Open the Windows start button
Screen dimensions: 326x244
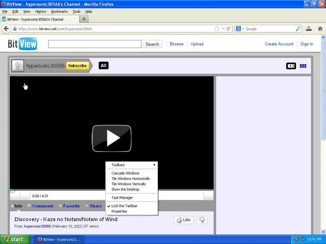click(x=15, y=239)
